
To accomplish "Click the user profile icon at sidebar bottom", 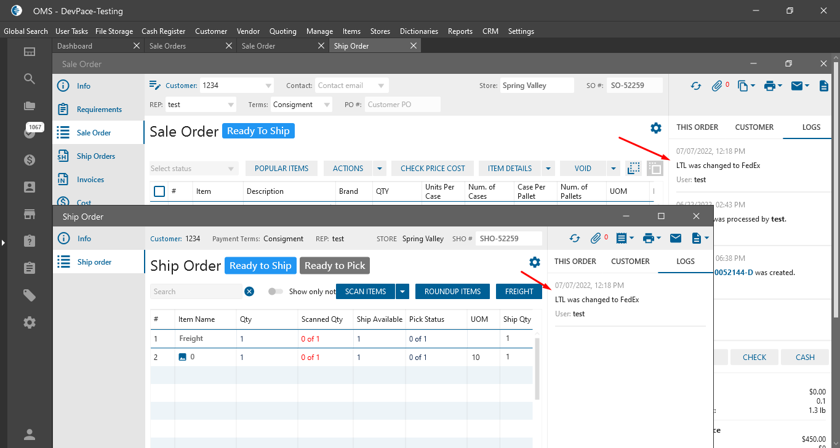I will 30,434.
